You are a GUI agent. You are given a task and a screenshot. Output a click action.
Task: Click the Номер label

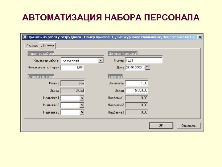(119, 60)
